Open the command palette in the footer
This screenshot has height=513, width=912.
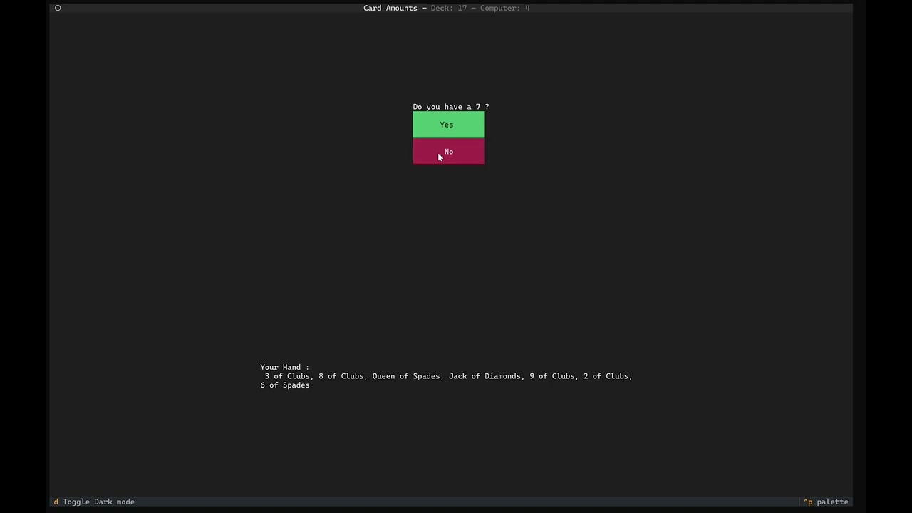coord(826,502)
